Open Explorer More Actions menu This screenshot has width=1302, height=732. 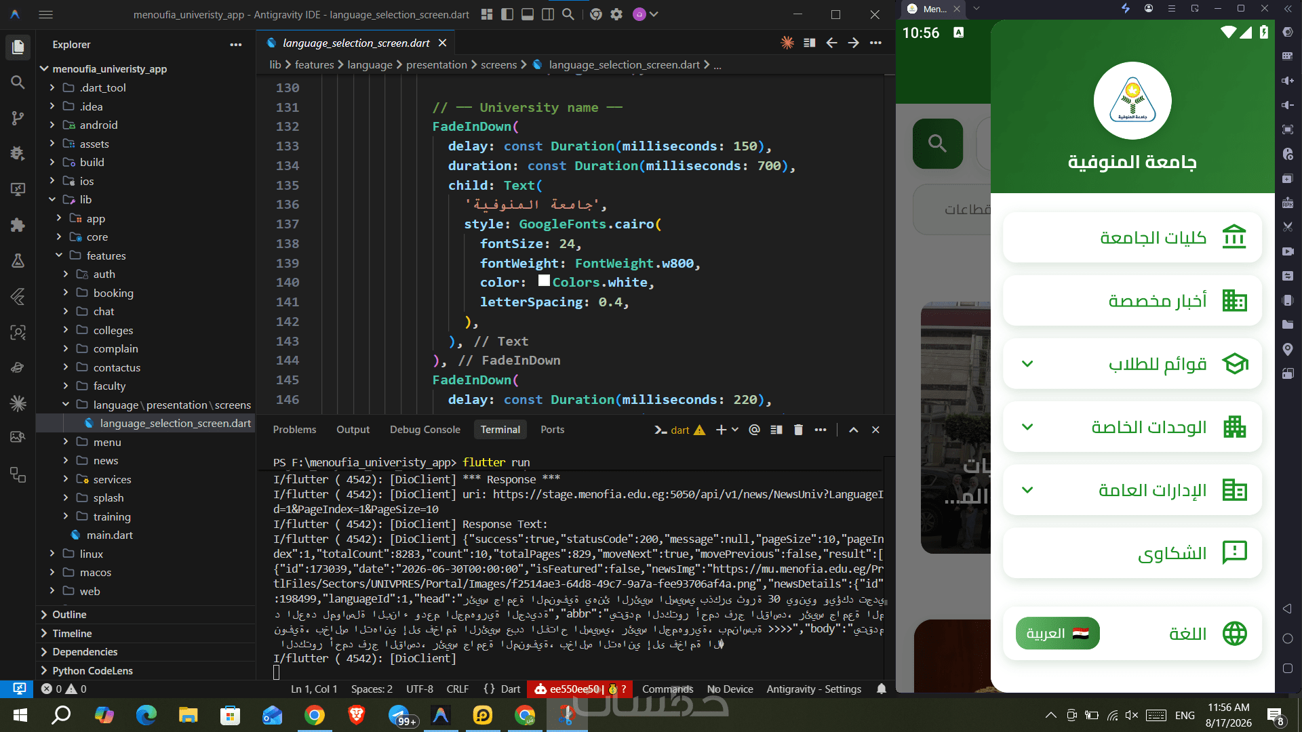[235, 45]
